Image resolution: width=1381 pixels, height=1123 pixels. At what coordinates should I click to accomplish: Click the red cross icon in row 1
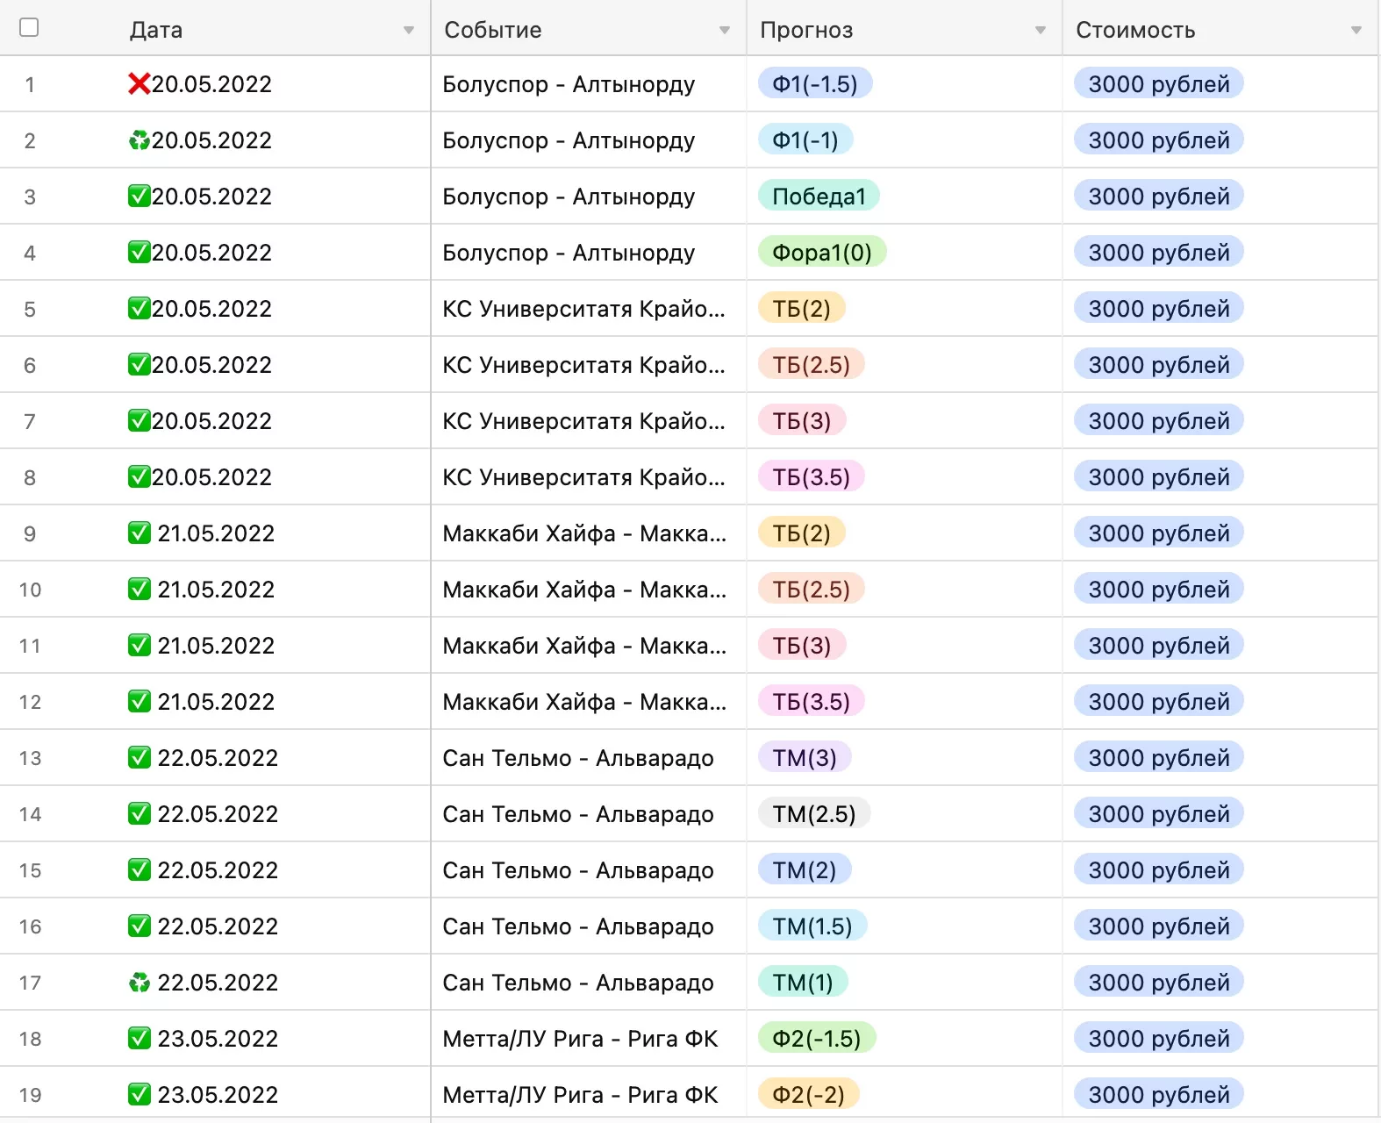[x=139, y=84]
